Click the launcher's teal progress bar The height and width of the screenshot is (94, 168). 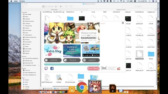click(72, 64)
